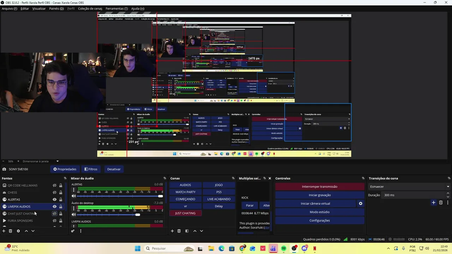The height and width of the screenshot is (254, 452).
Task: Move selected scene down
Action: coord(201,231)
